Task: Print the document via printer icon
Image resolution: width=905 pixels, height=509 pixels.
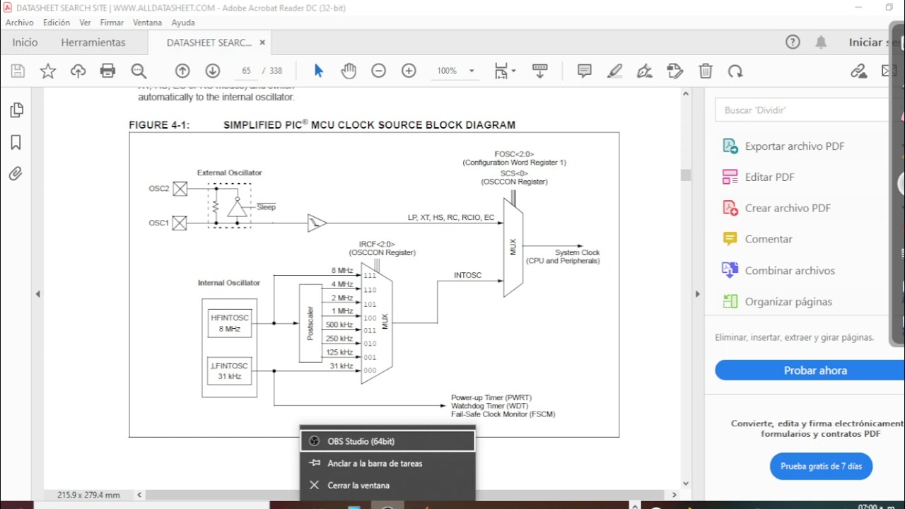Action: [107, 71]
